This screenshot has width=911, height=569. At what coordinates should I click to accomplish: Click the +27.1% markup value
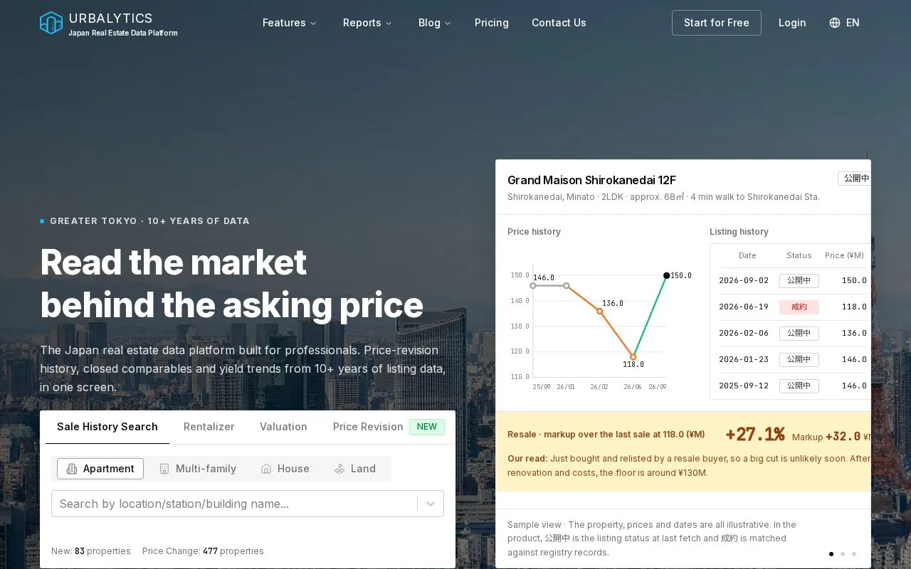[755, 435]
